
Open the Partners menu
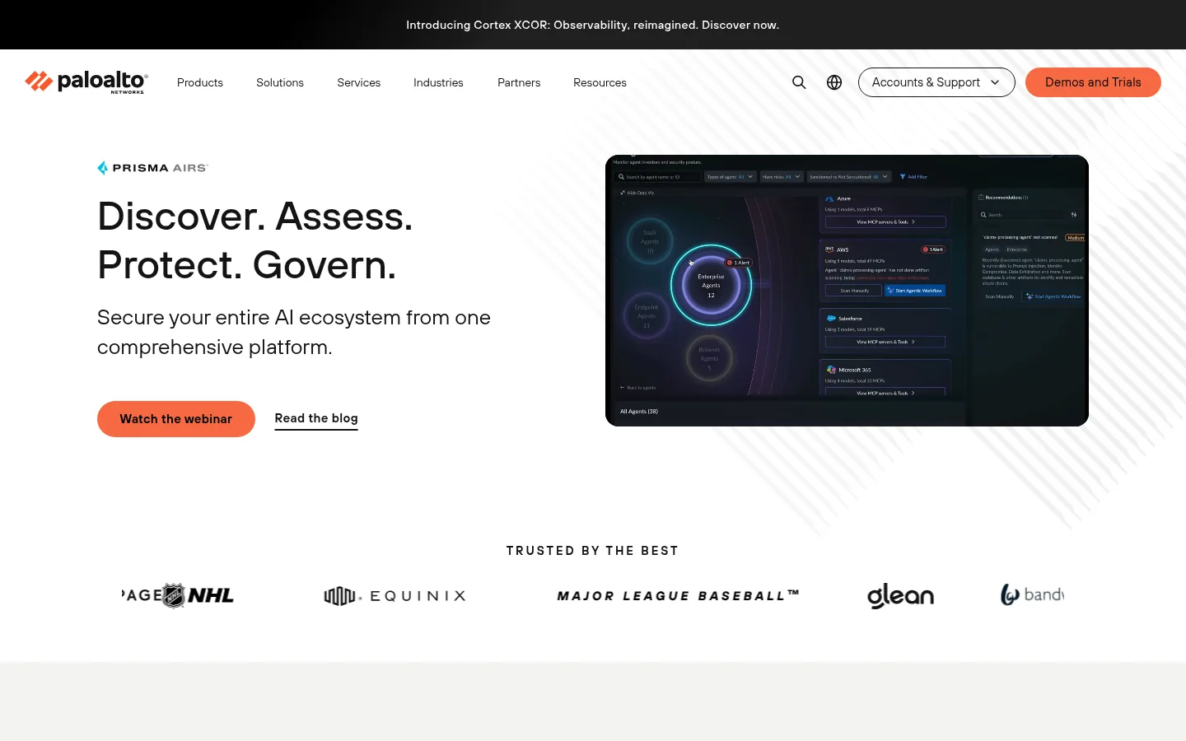[519, 82]
